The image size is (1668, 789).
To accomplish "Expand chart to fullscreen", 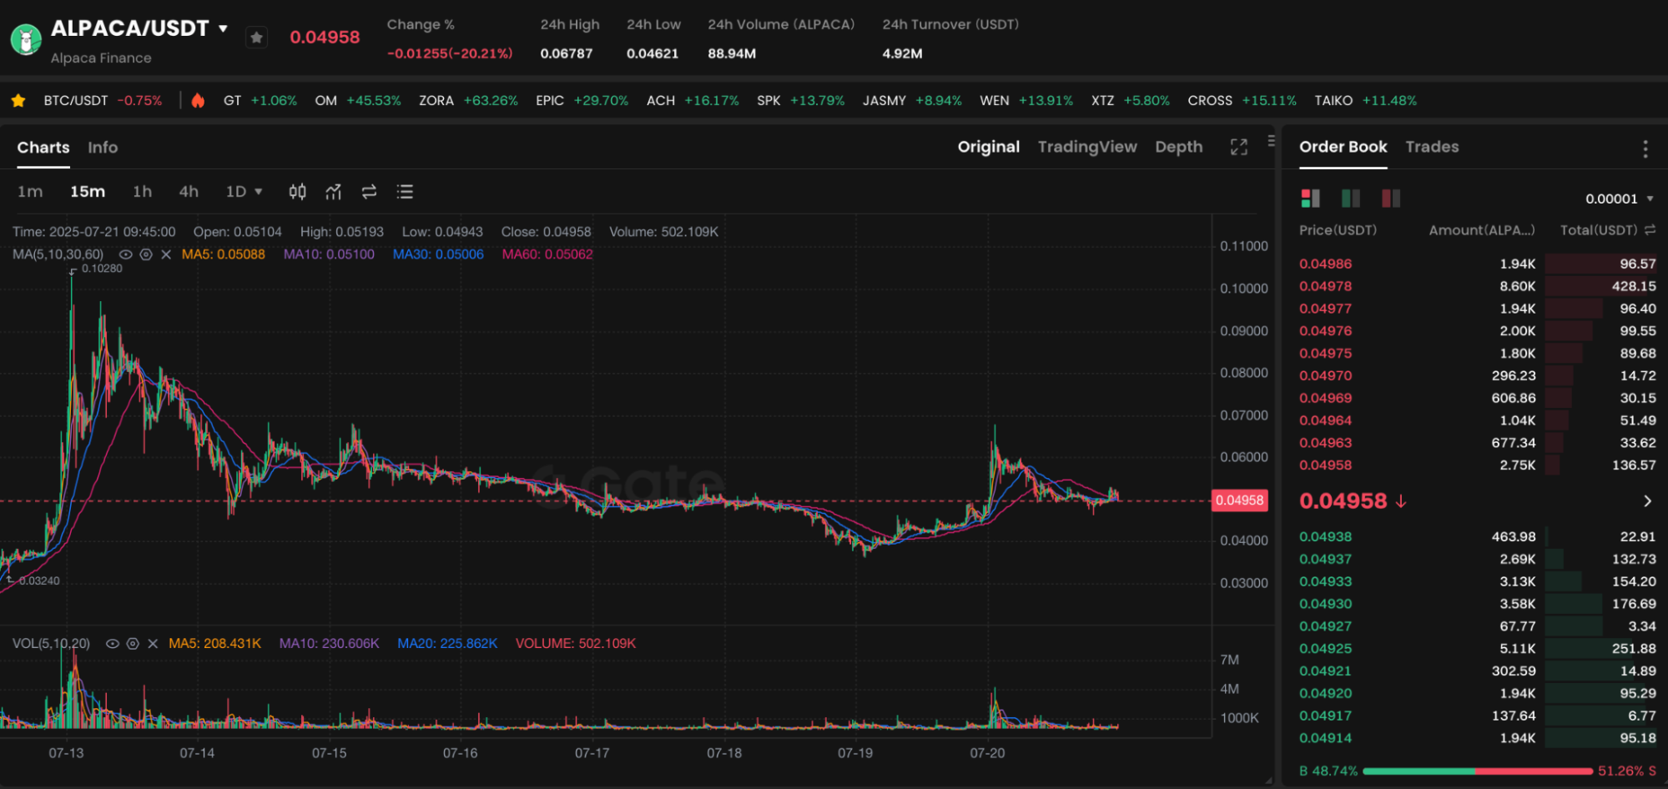I will [x=1239, y=147].
